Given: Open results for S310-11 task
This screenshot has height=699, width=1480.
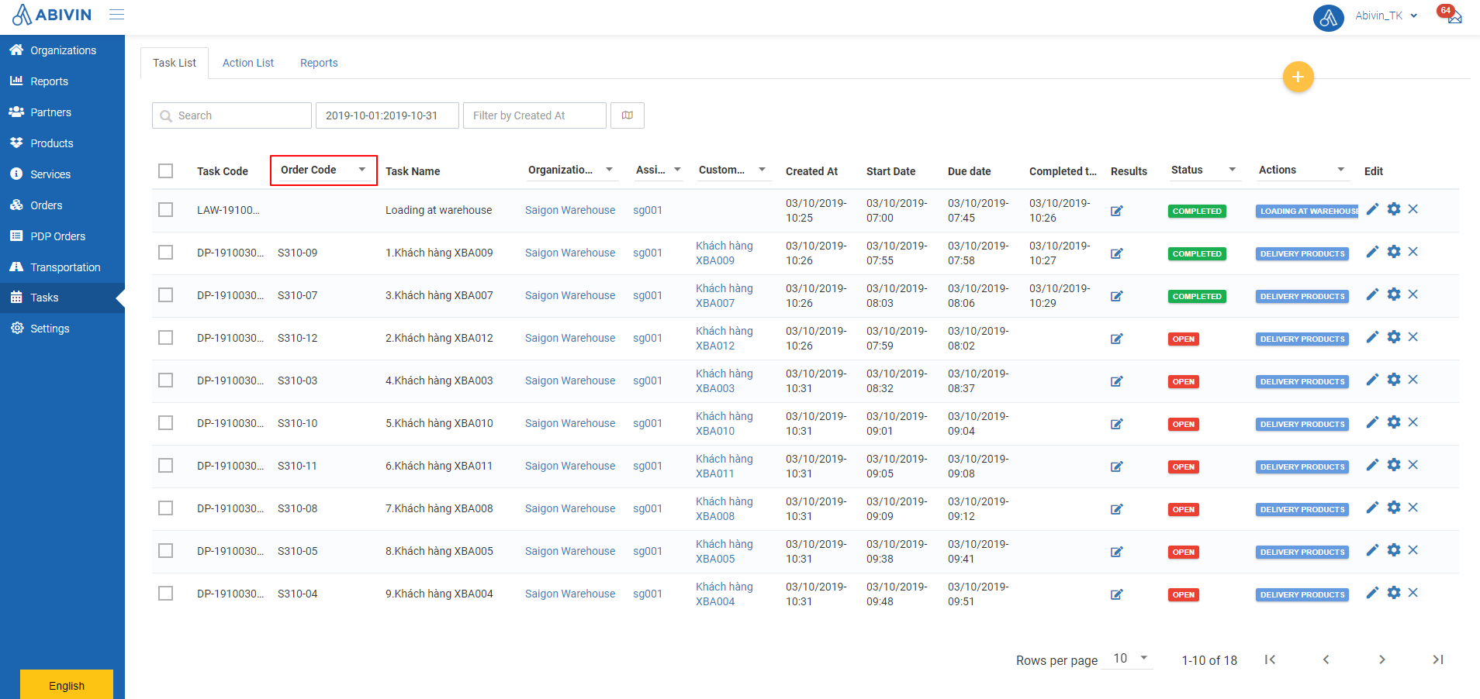Looking at the screenshot, I should pyautogui.click(x=1116, y=467).
